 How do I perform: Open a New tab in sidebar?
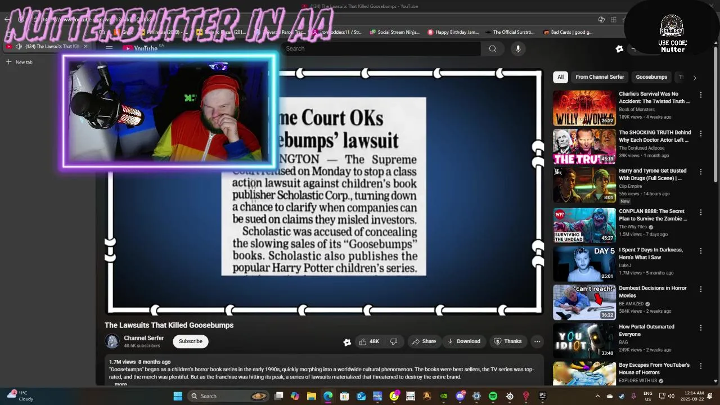point(20,62)
